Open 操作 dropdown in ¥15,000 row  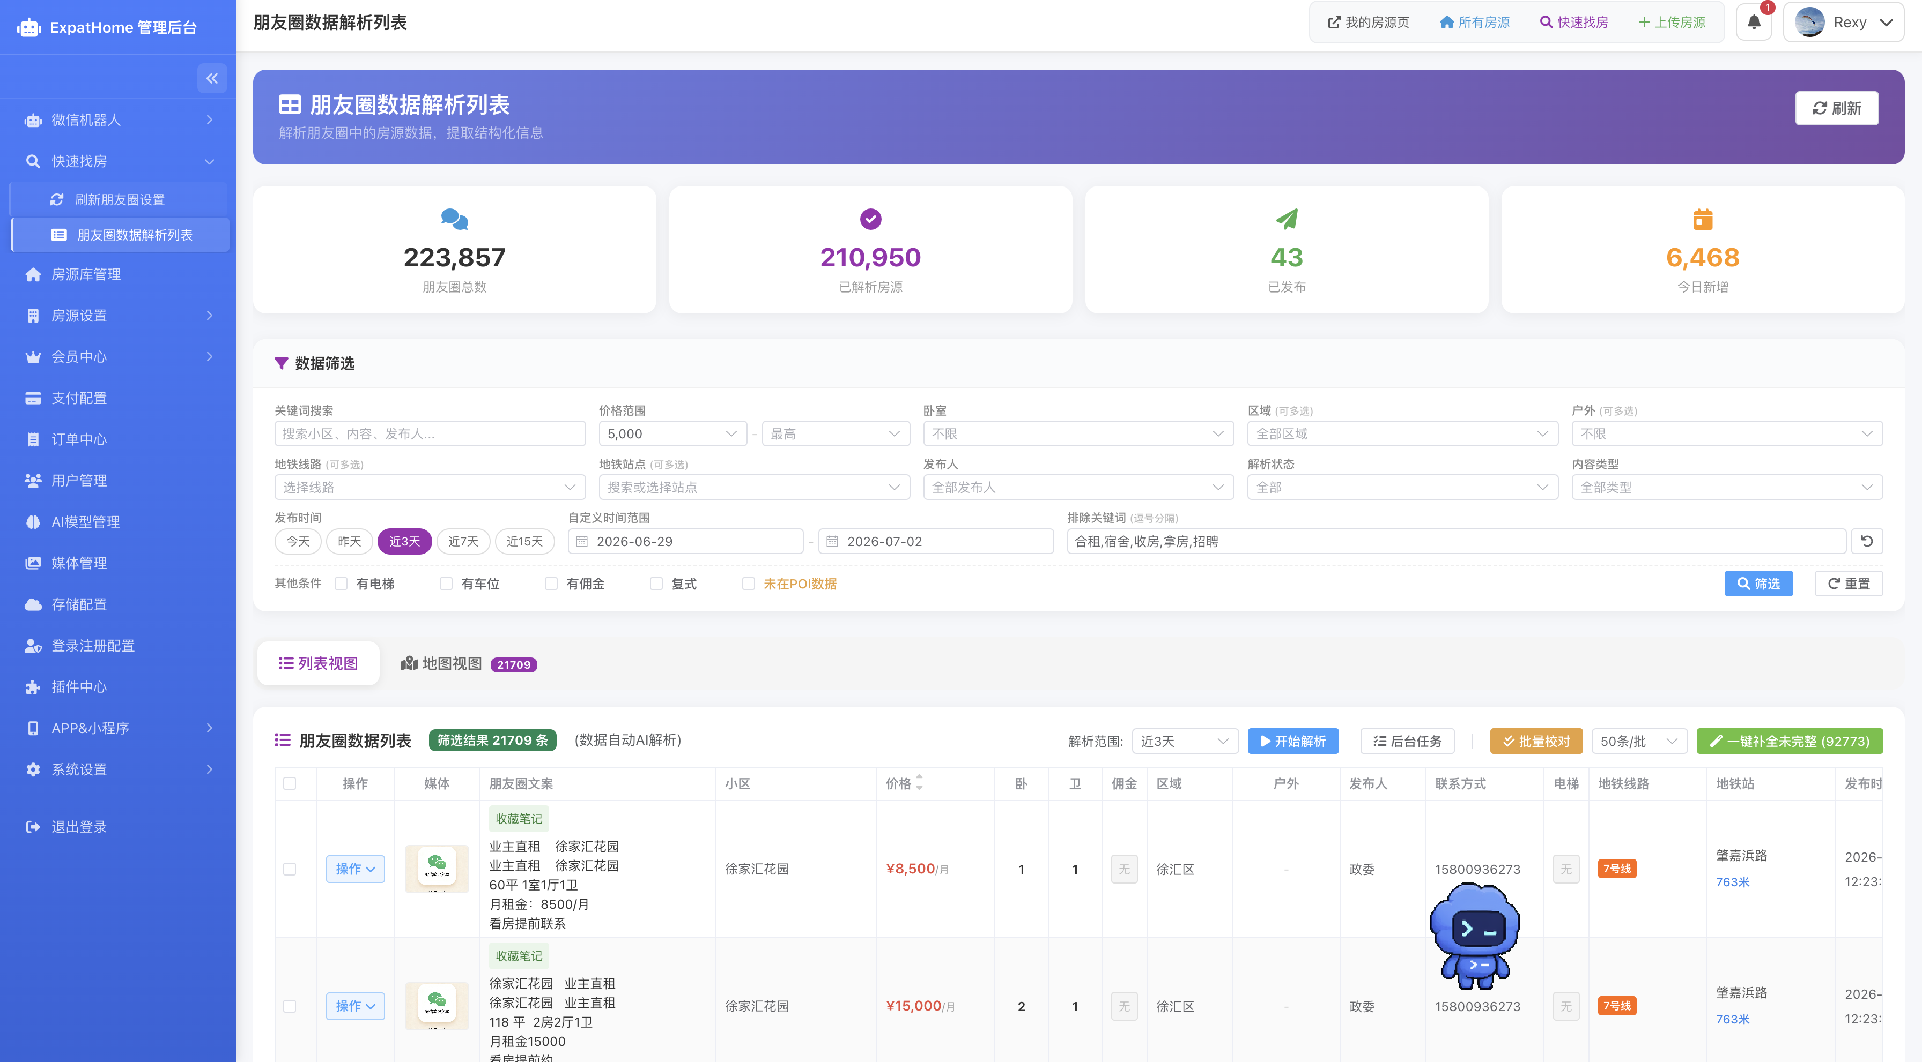tap(355, 1006)
